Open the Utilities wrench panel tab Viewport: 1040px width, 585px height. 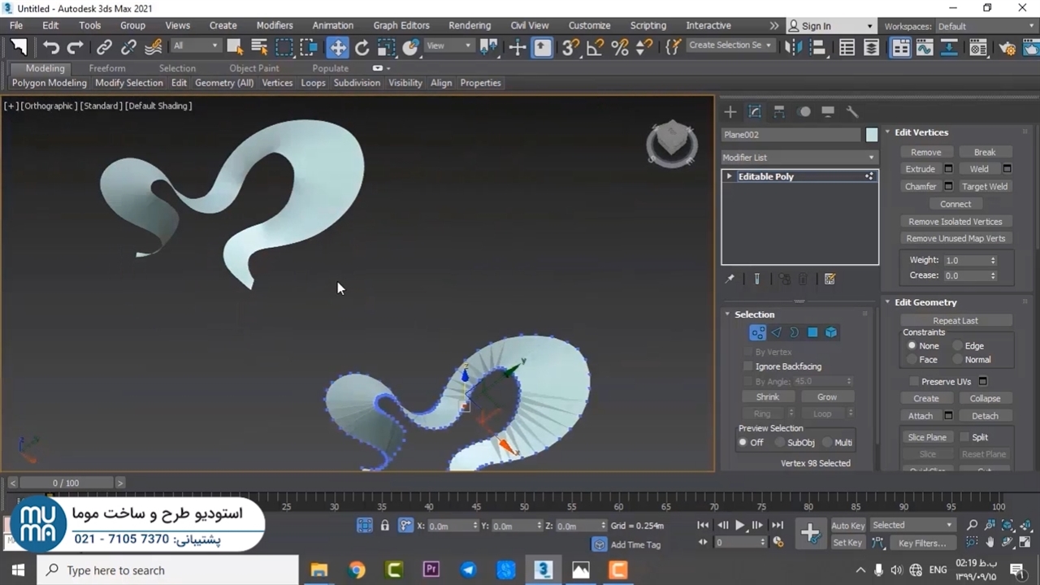click(x=852, y=112)
